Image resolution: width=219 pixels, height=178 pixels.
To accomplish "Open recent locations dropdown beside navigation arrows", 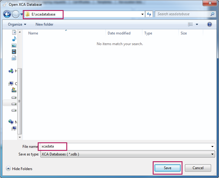I will 22,14.
